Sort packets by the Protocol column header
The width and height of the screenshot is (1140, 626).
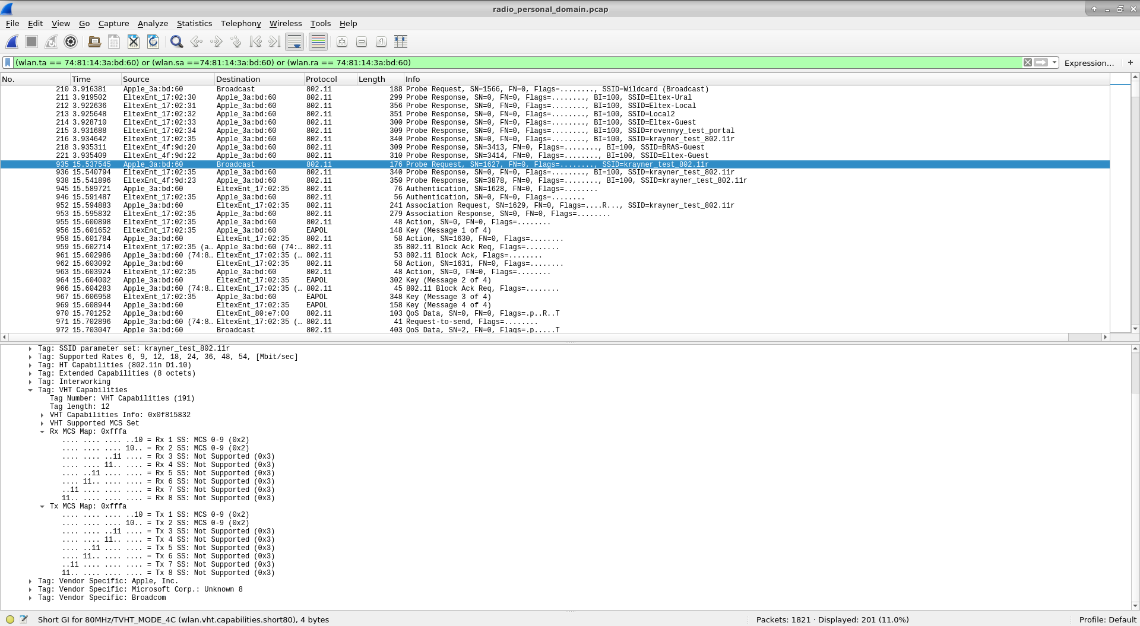[330, 79]
